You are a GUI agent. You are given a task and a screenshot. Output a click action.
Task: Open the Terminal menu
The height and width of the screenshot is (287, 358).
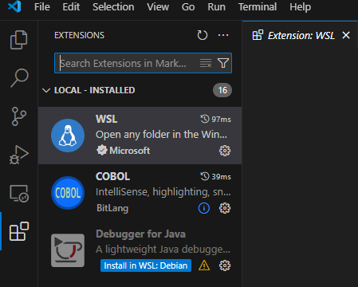(258, 7)
